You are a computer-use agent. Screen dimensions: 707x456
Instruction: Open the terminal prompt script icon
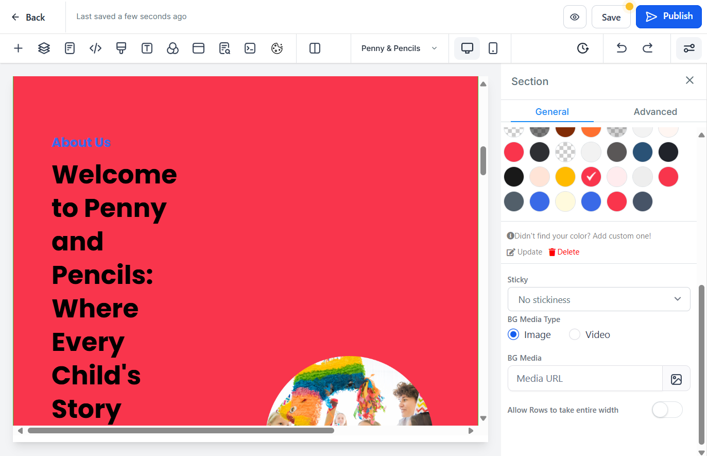coord(250,48)
